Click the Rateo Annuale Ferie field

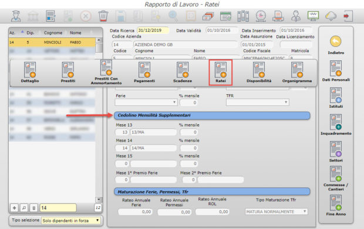(135, 212)
